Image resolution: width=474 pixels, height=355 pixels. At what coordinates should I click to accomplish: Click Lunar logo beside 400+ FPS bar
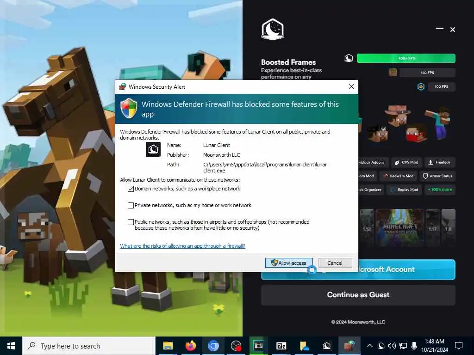349,58
